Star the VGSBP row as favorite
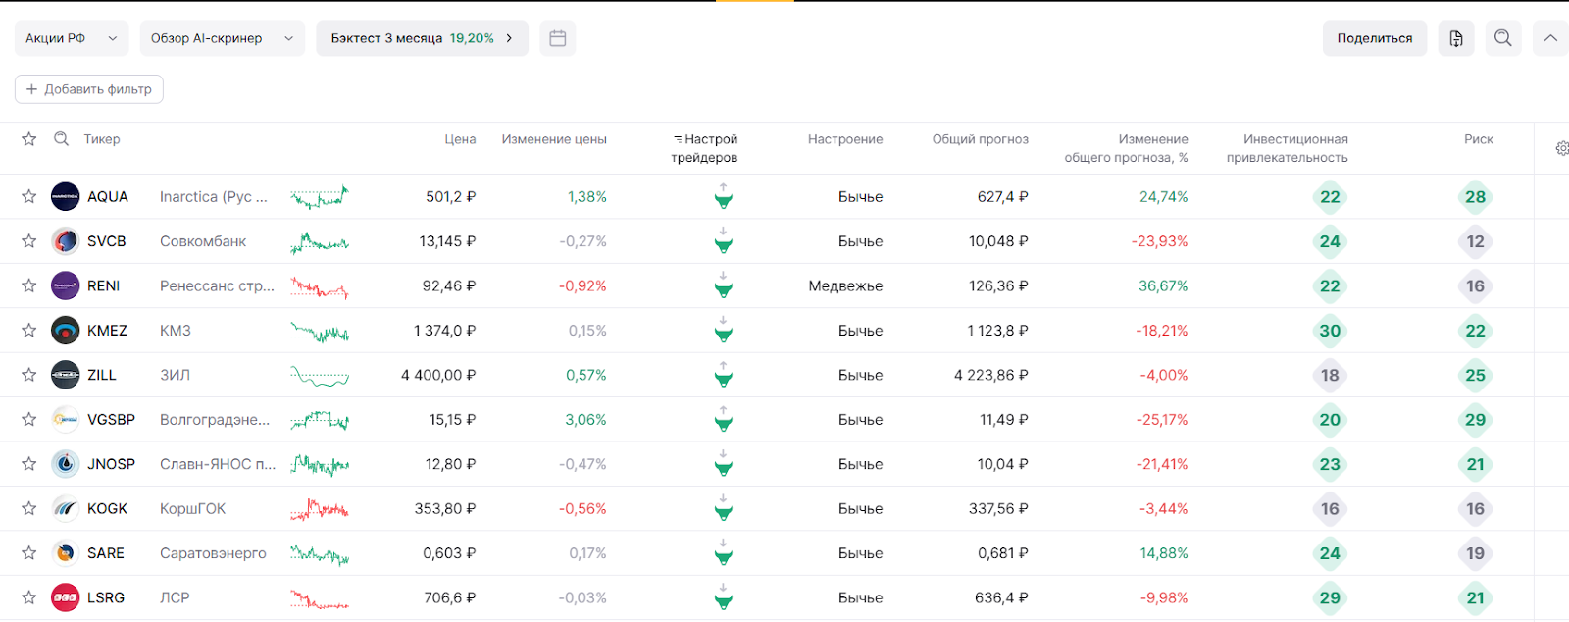This screenshot has width=1569, height=622. (29, 419)
